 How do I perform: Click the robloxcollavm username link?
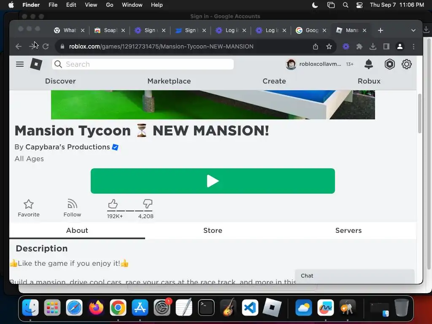point(320,64)
